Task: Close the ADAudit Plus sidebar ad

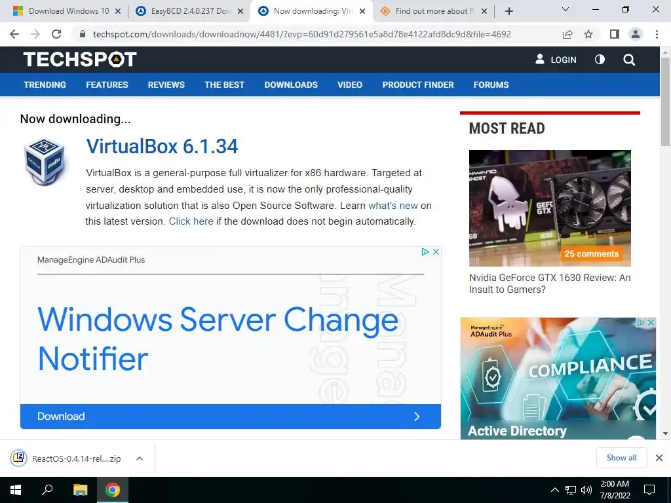Action: (651, 322)
